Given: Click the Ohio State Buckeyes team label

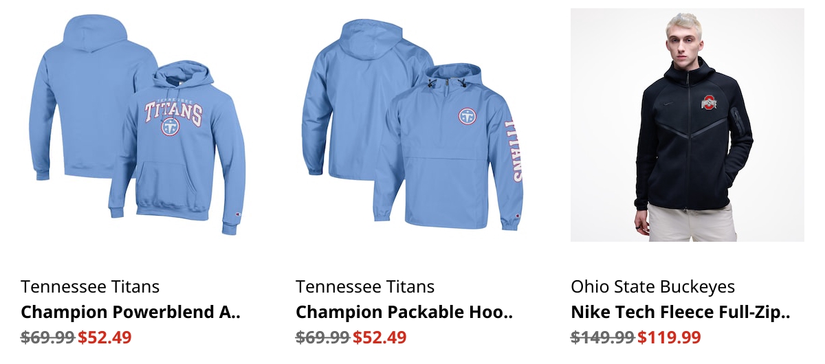Looking at the screenshot, I should (653, 286).
